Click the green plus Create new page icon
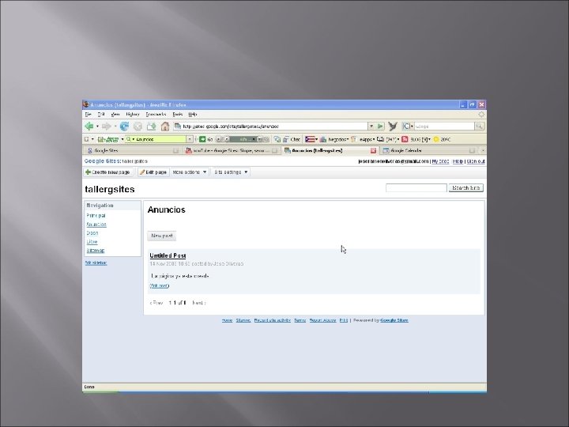 88,172
